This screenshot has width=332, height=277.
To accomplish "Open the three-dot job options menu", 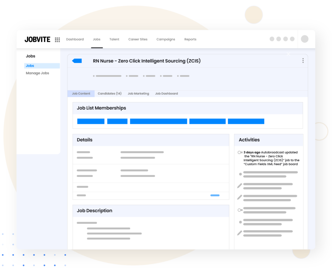I will point(303,61).
